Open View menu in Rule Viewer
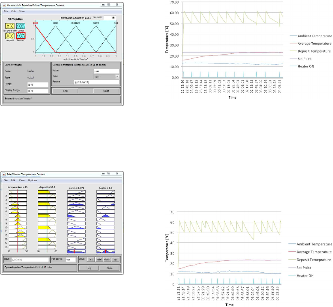The image size is (333, 307). (x=22, y=180)
